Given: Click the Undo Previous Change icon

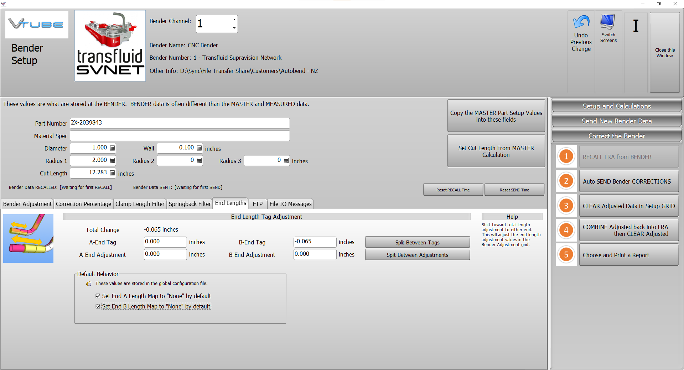Looking at the screenshot, I should point(581,23).
